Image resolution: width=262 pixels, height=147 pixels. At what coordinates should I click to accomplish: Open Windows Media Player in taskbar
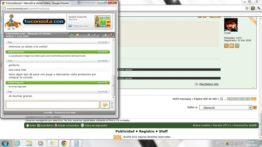tap(40, 143)
